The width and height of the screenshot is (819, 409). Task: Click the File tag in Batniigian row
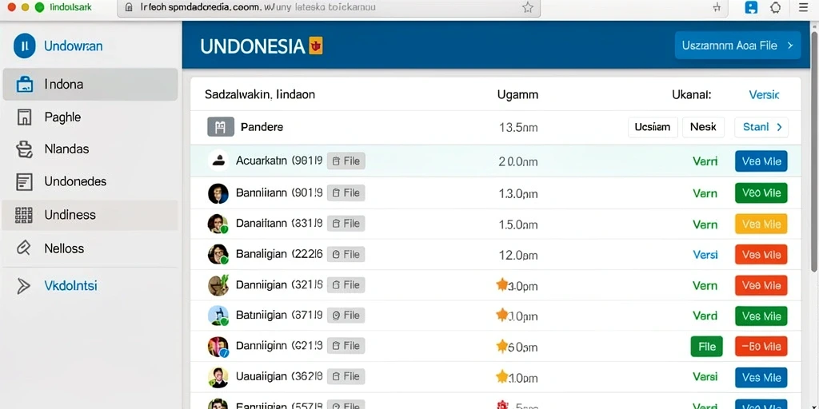[346, 316]
